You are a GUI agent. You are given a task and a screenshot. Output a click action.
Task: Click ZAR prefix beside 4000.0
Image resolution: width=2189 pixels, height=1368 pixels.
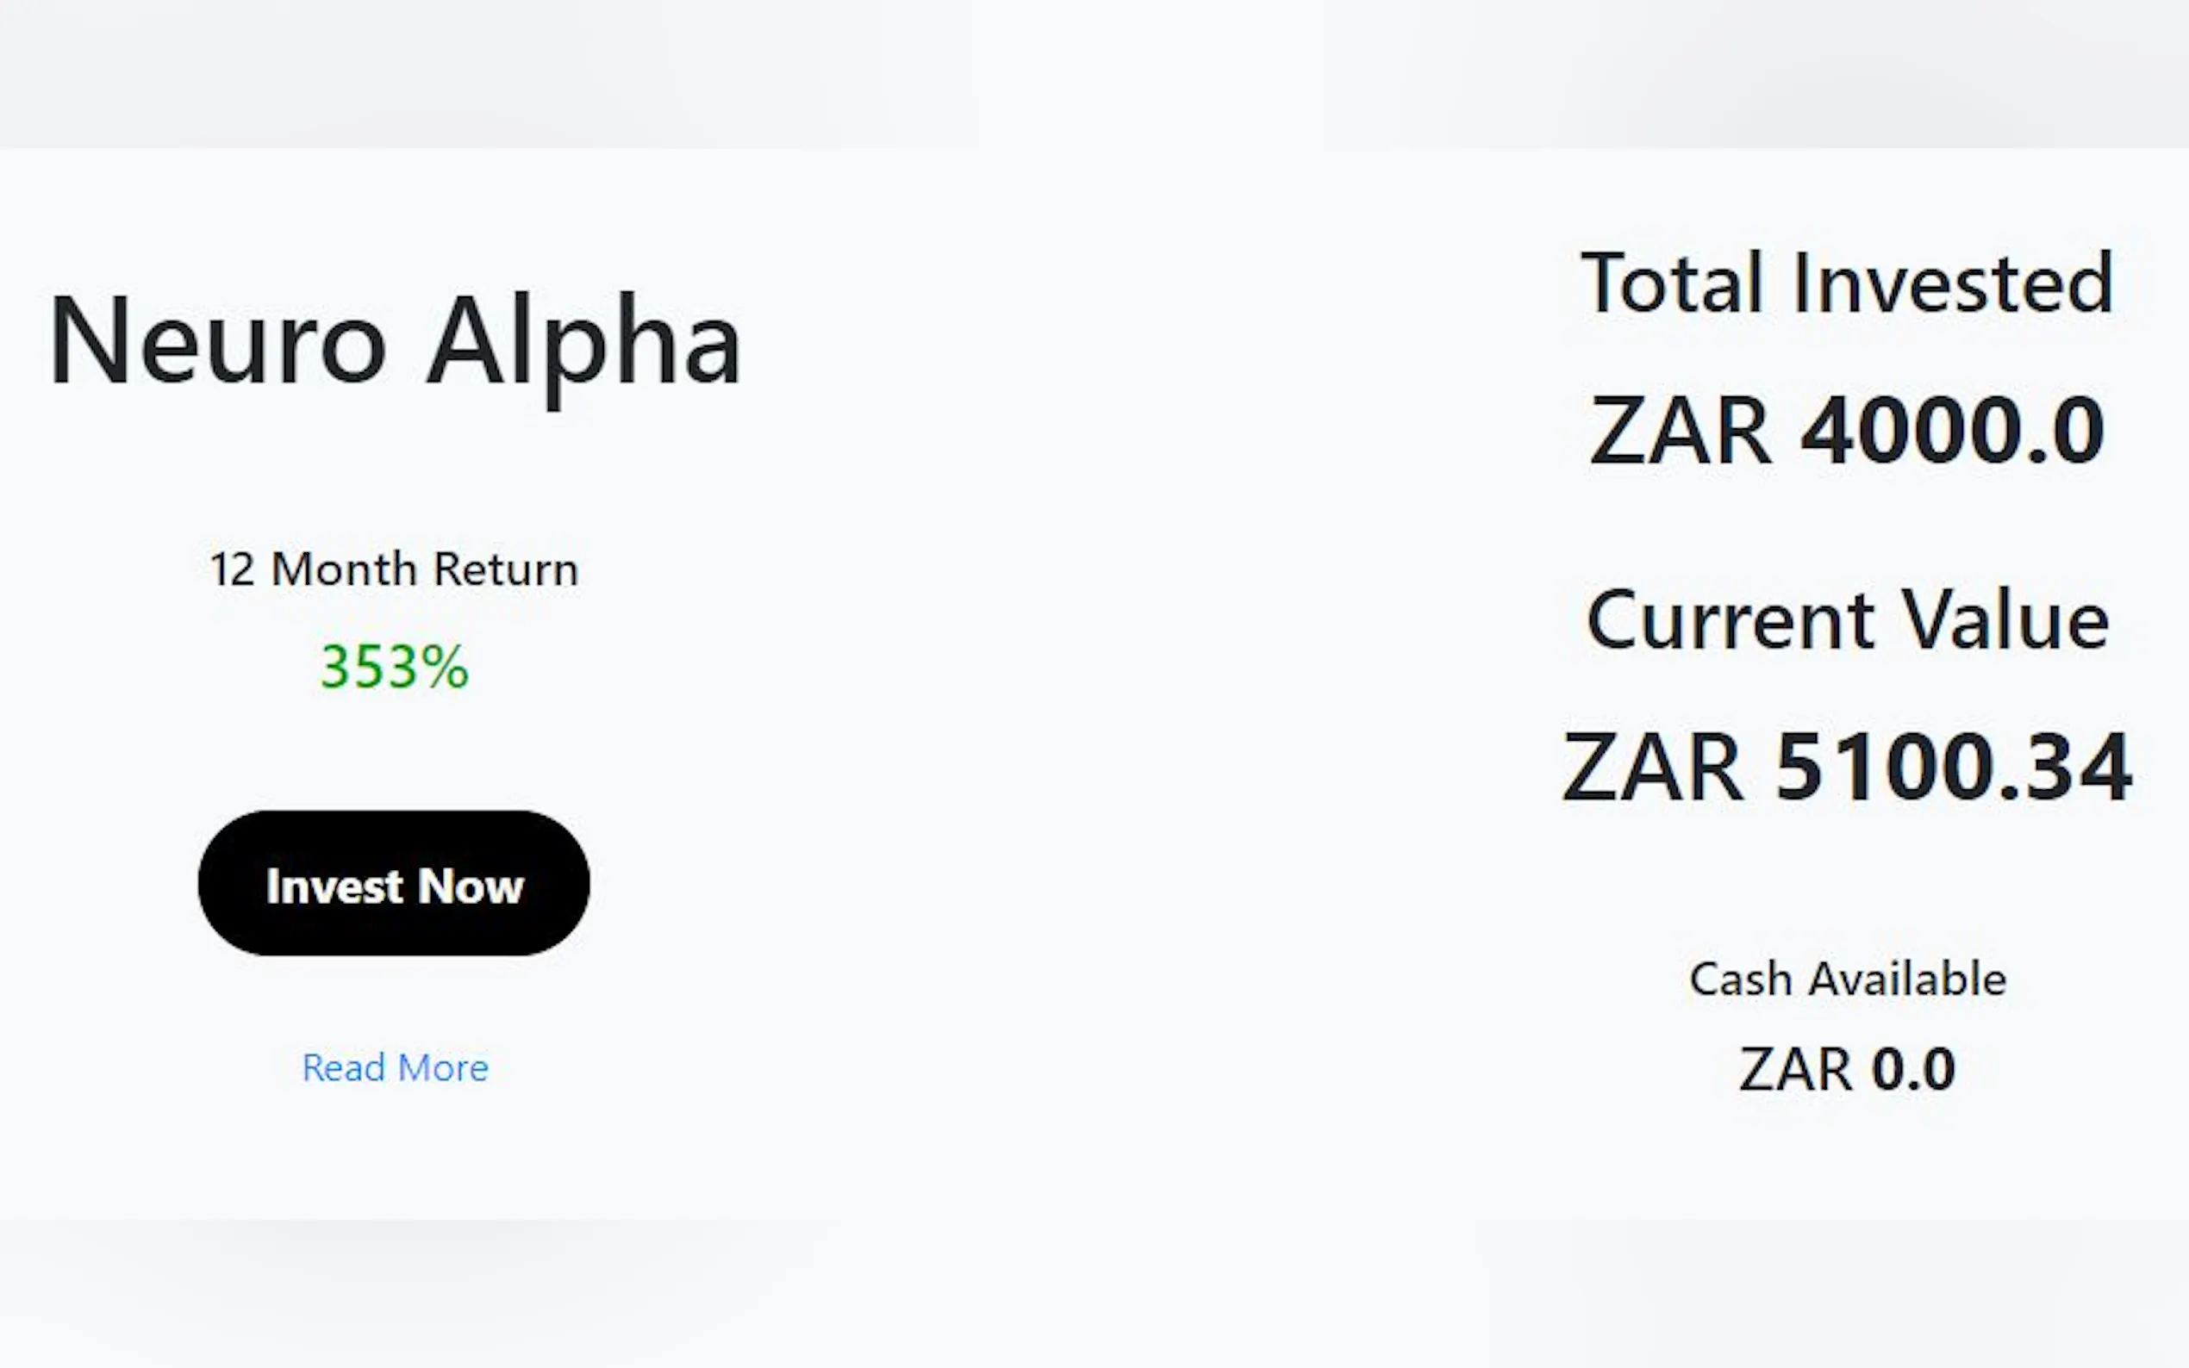(1680, 431)
